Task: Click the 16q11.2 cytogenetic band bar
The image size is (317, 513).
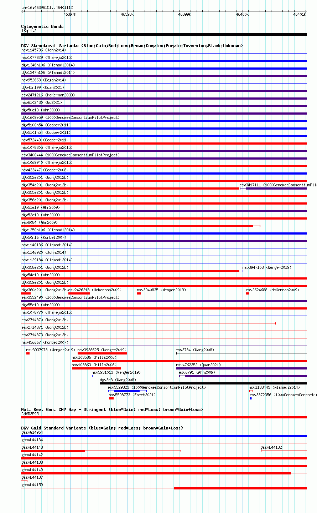Action: (164, 35)
